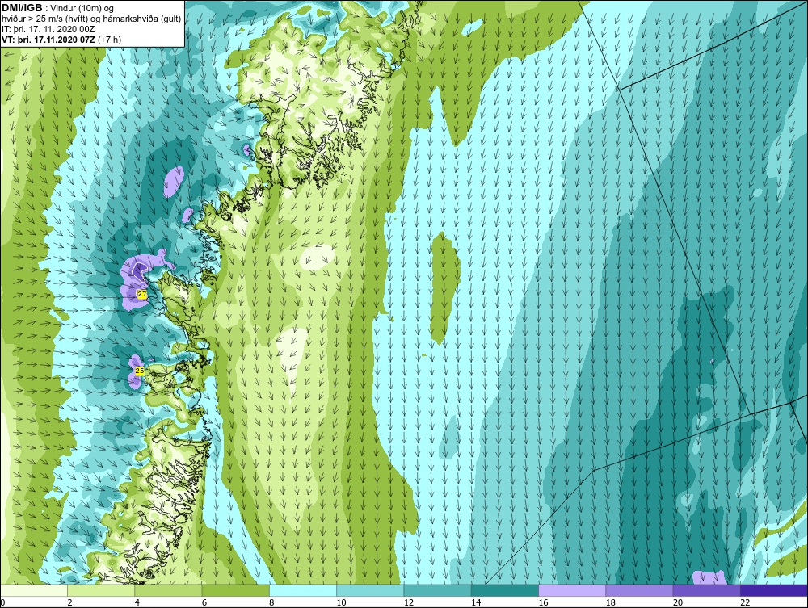The image size is (808, 608).
Task: Pick the 12–14 m/s teal legend swatch
Action: click(x=437, y=590)
